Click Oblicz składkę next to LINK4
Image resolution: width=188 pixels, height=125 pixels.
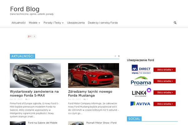[164, 92]
